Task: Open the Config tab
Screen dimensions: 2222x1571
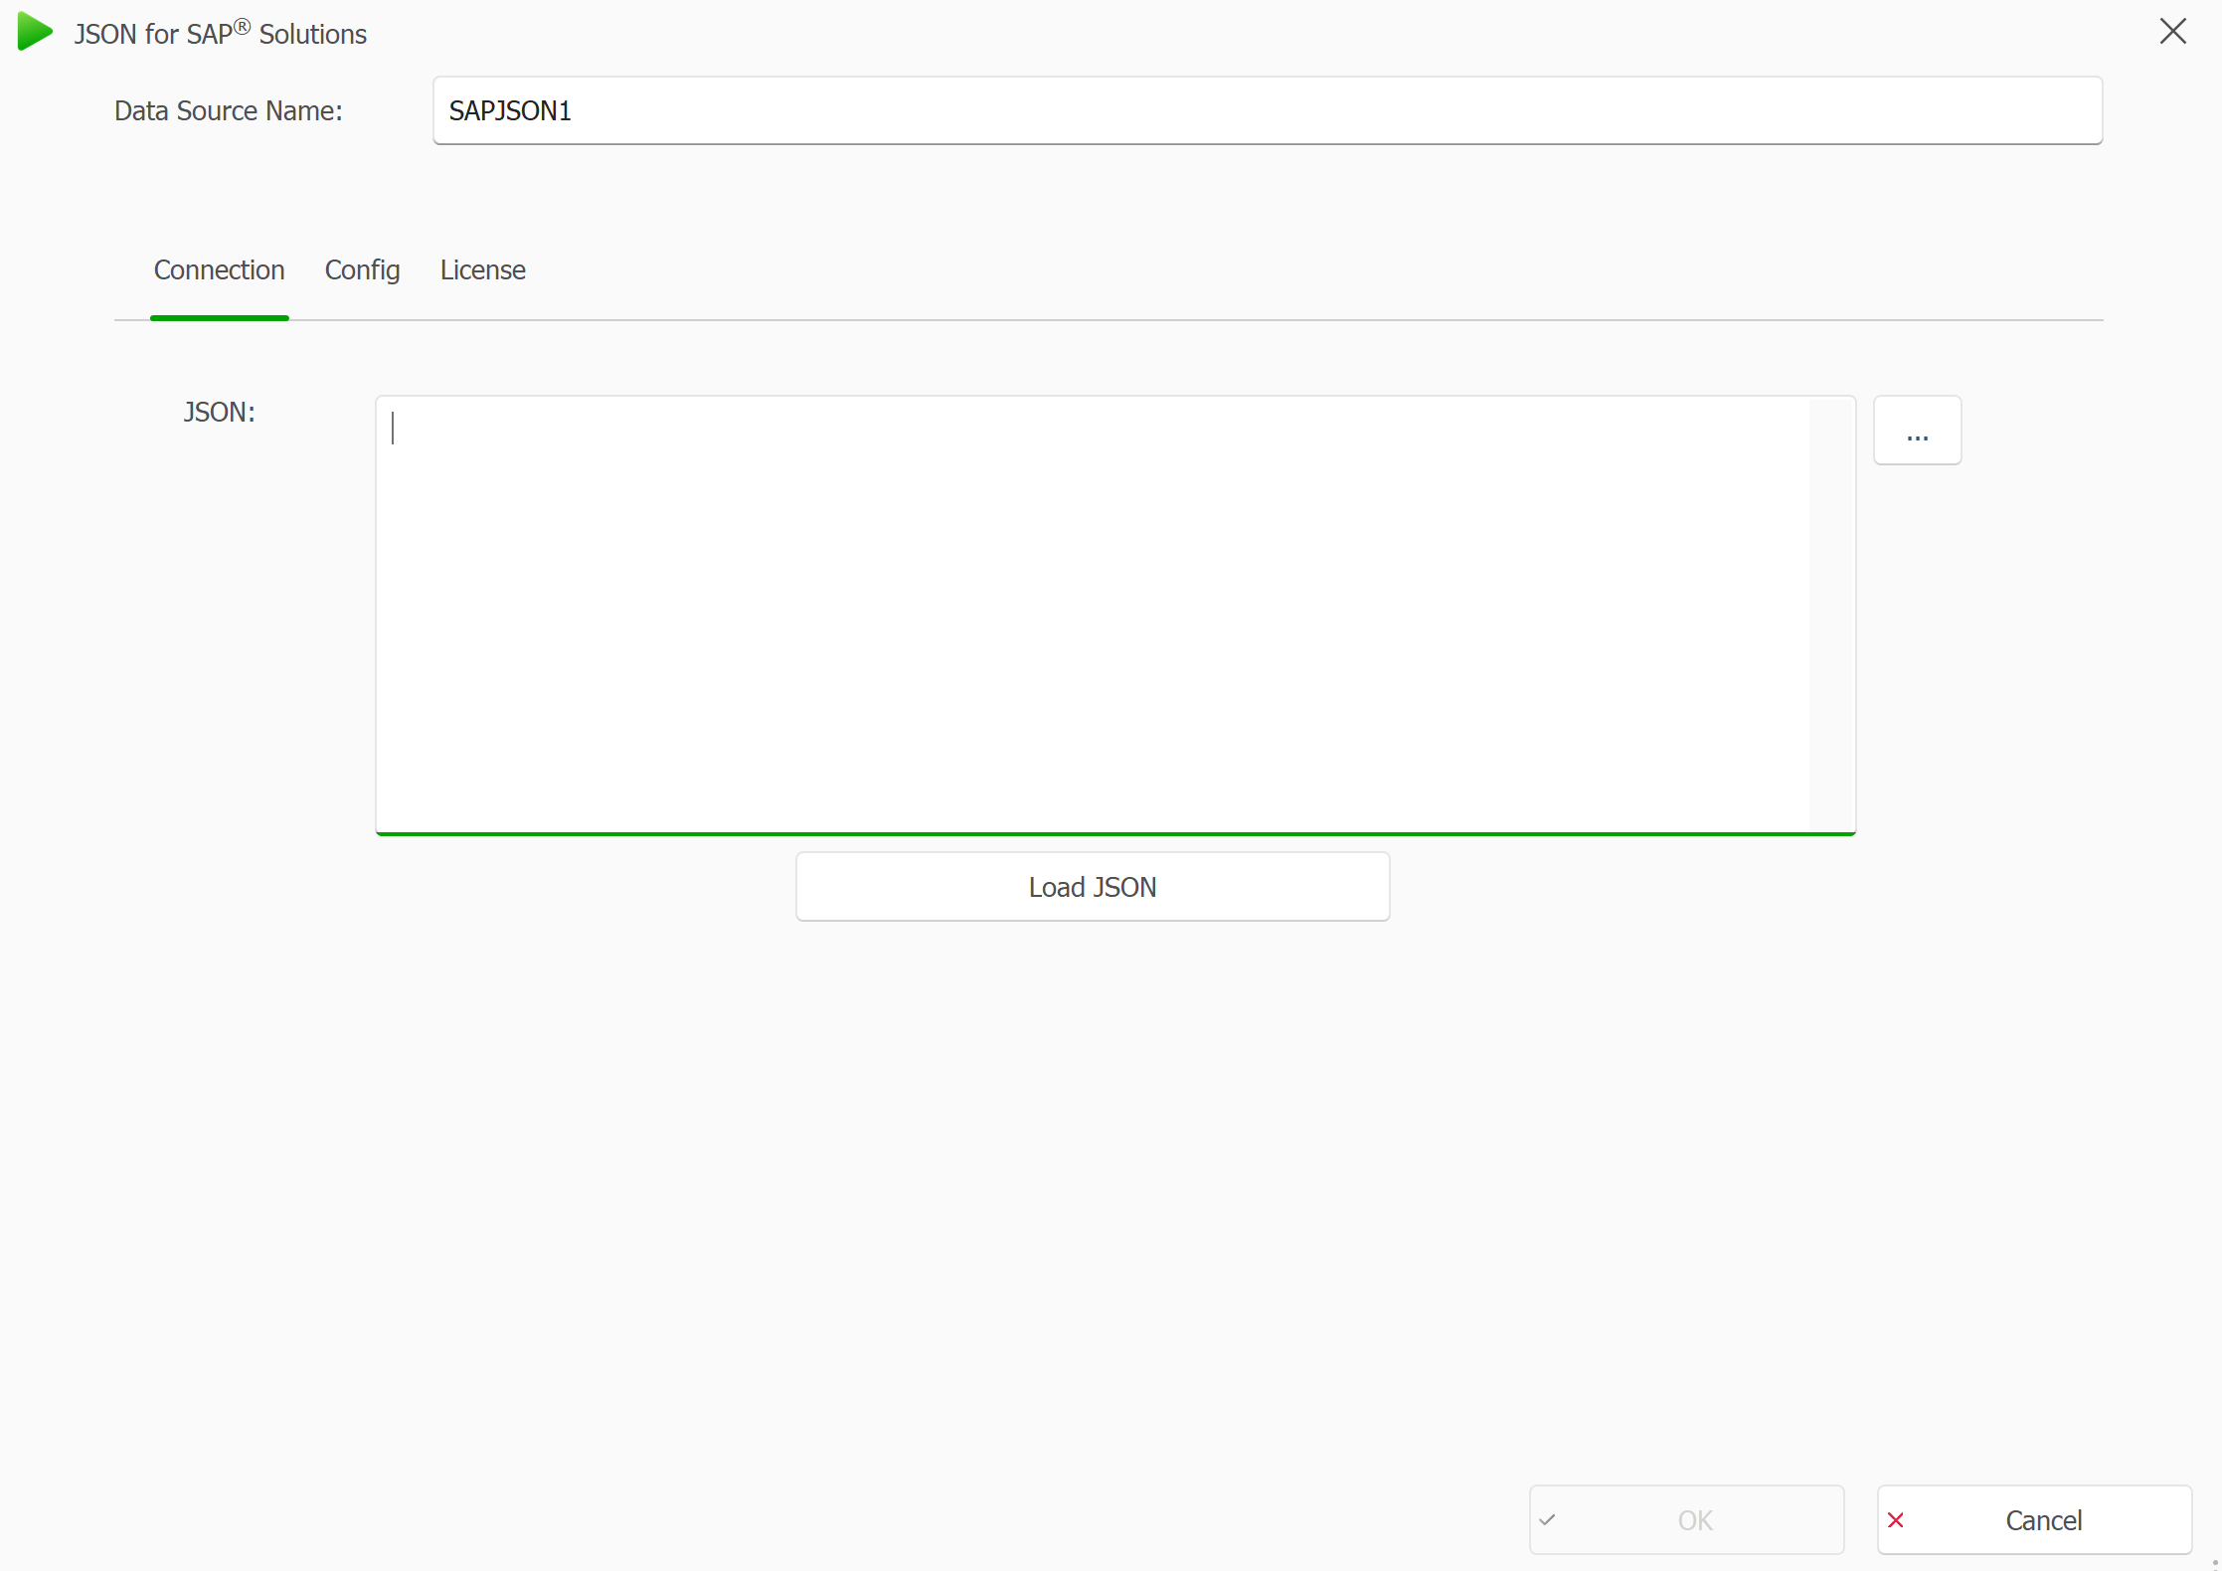Action: point(362,270)
